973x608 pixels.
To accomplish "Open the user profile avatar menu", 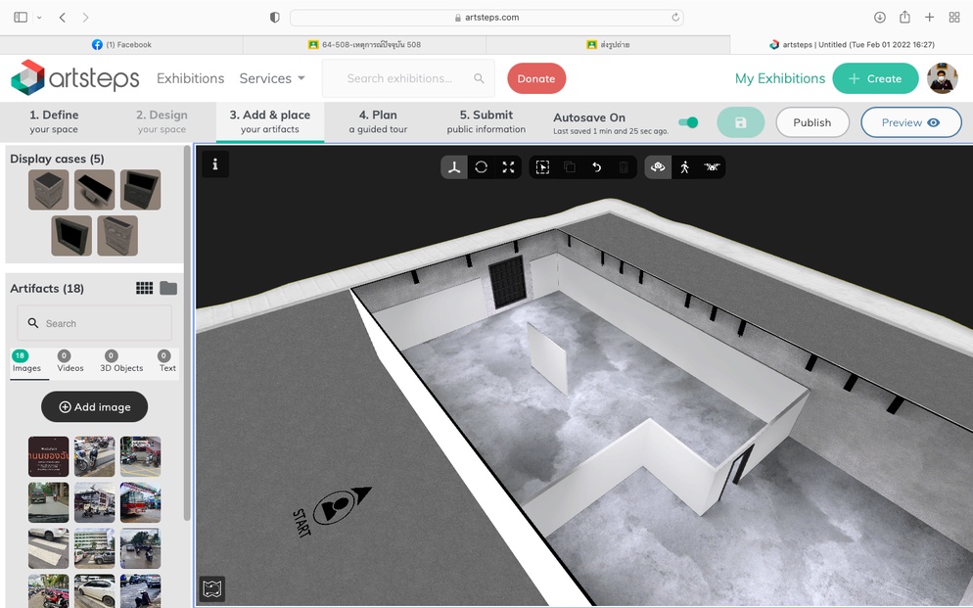I will click(942, 78).
